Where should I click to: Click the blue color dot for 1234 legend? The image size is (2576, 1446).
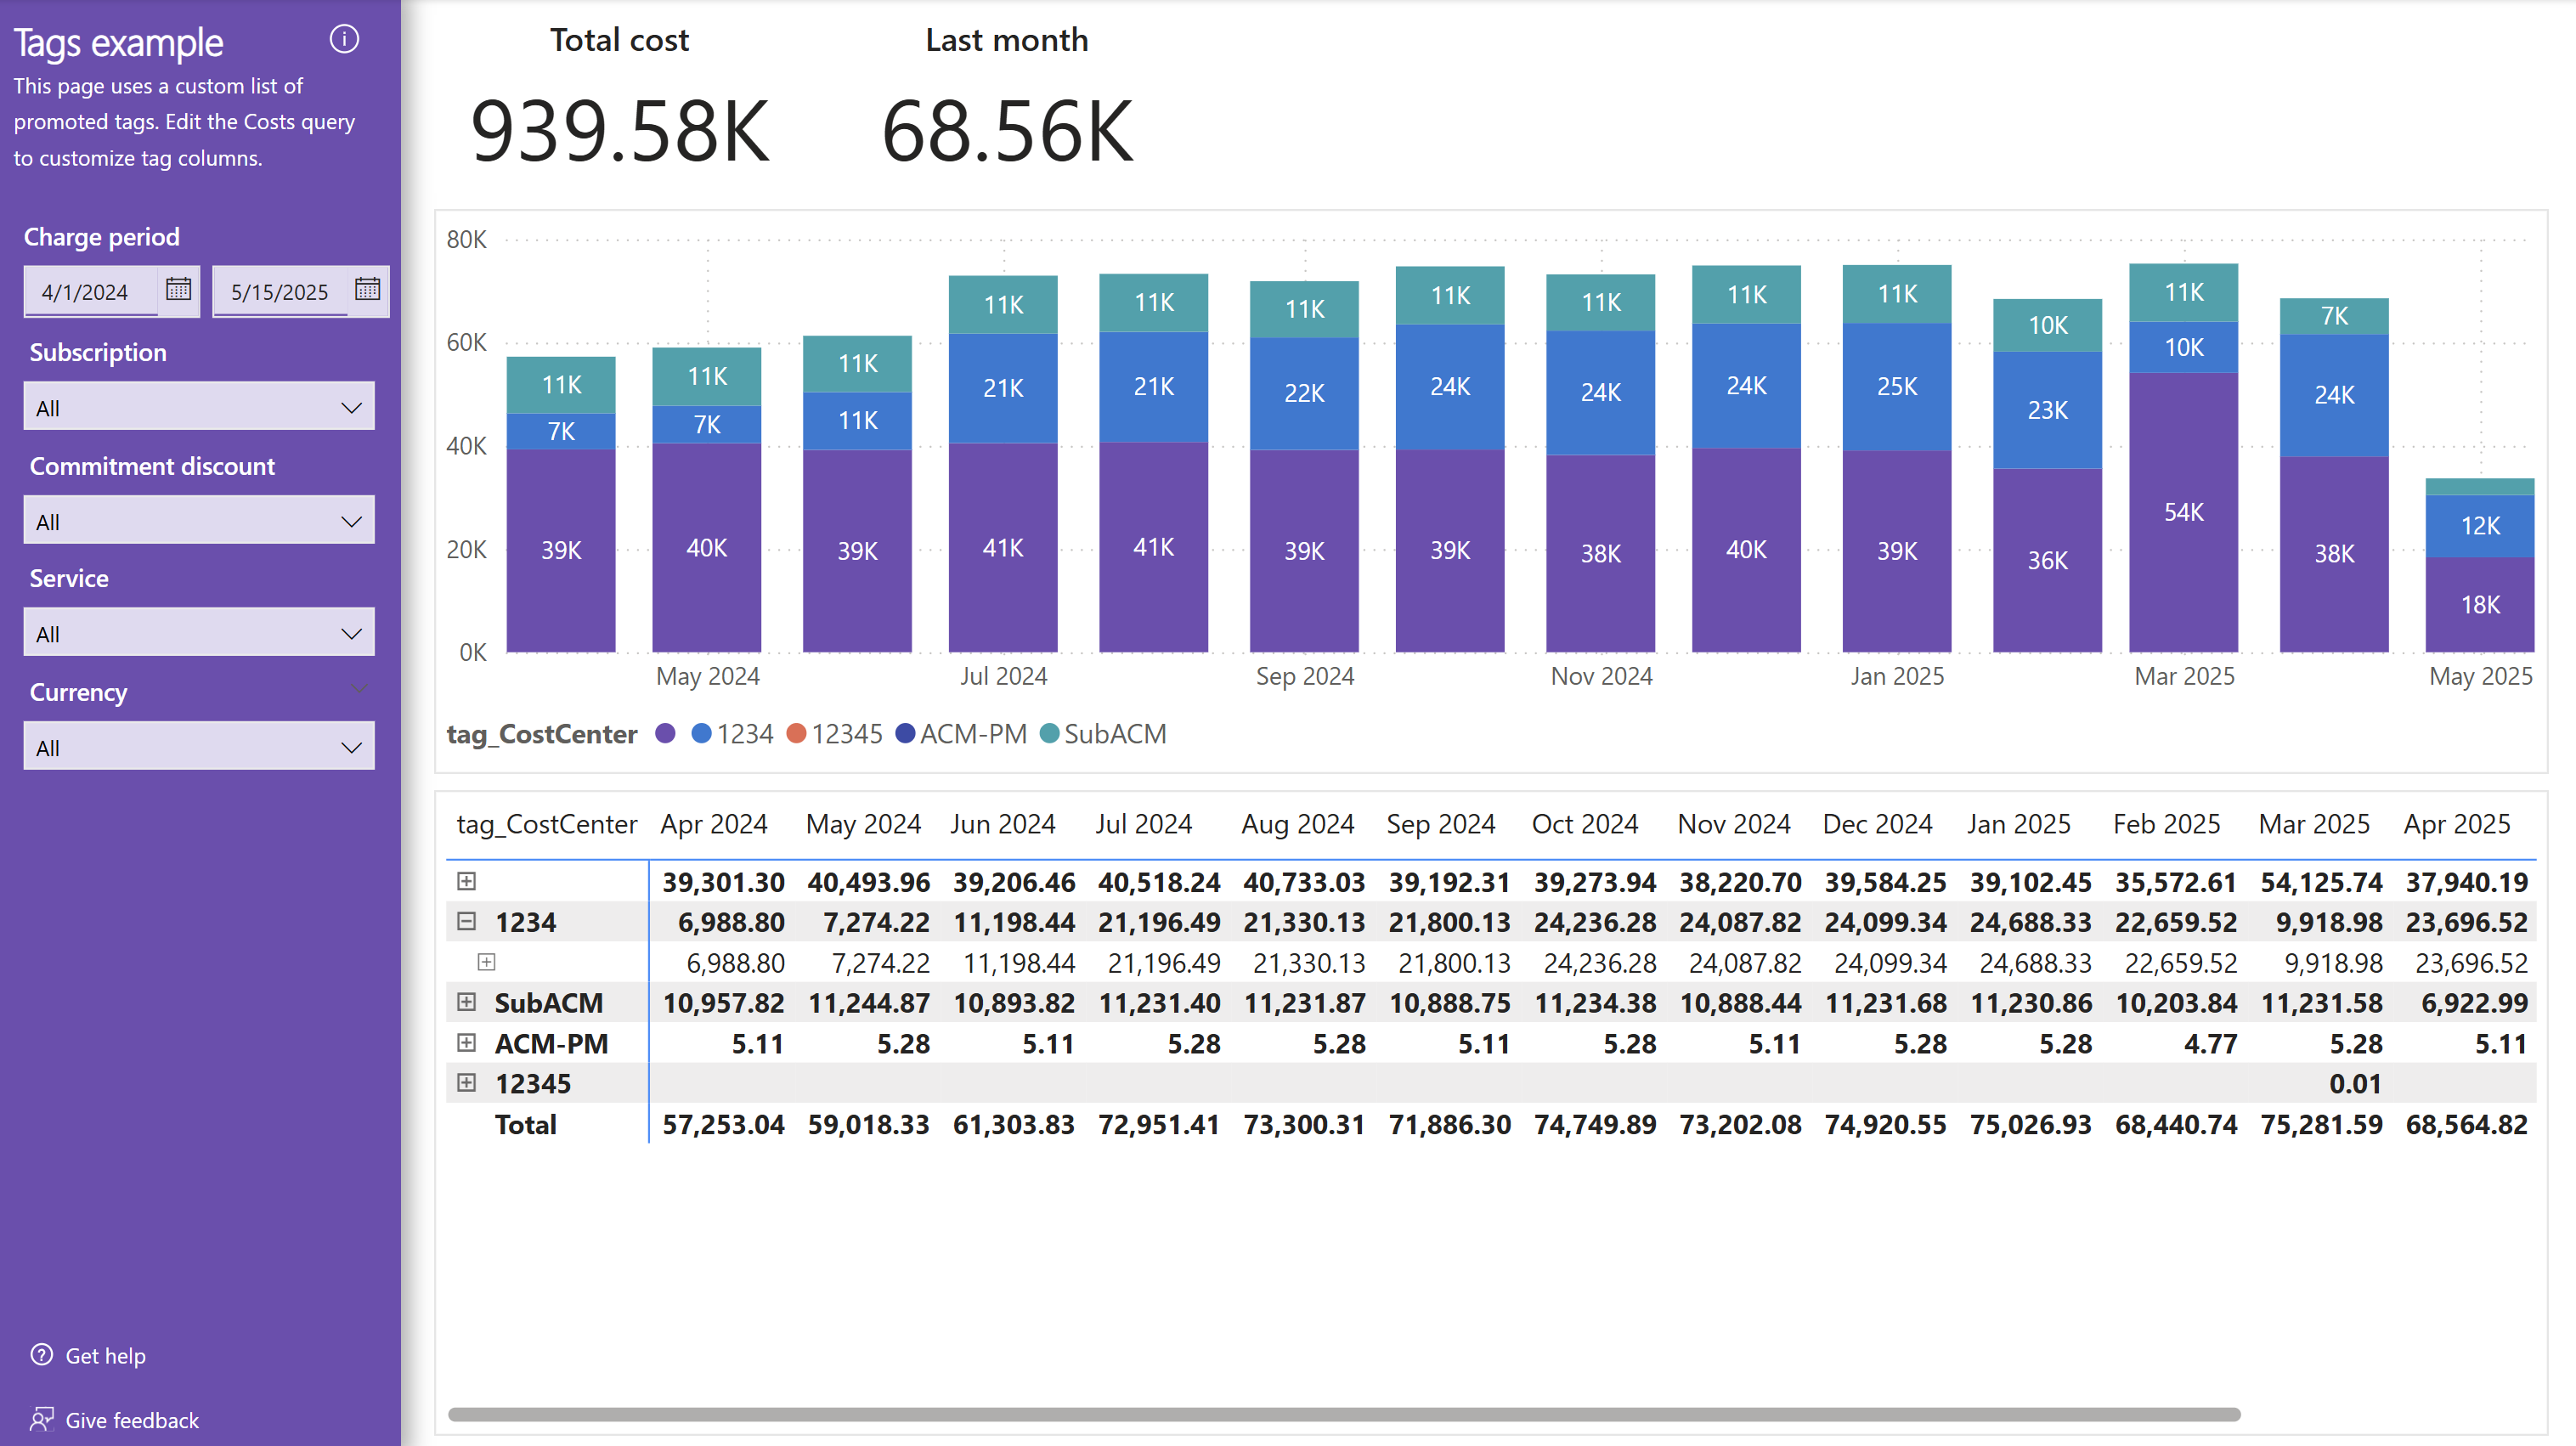[x=703, y=733]
